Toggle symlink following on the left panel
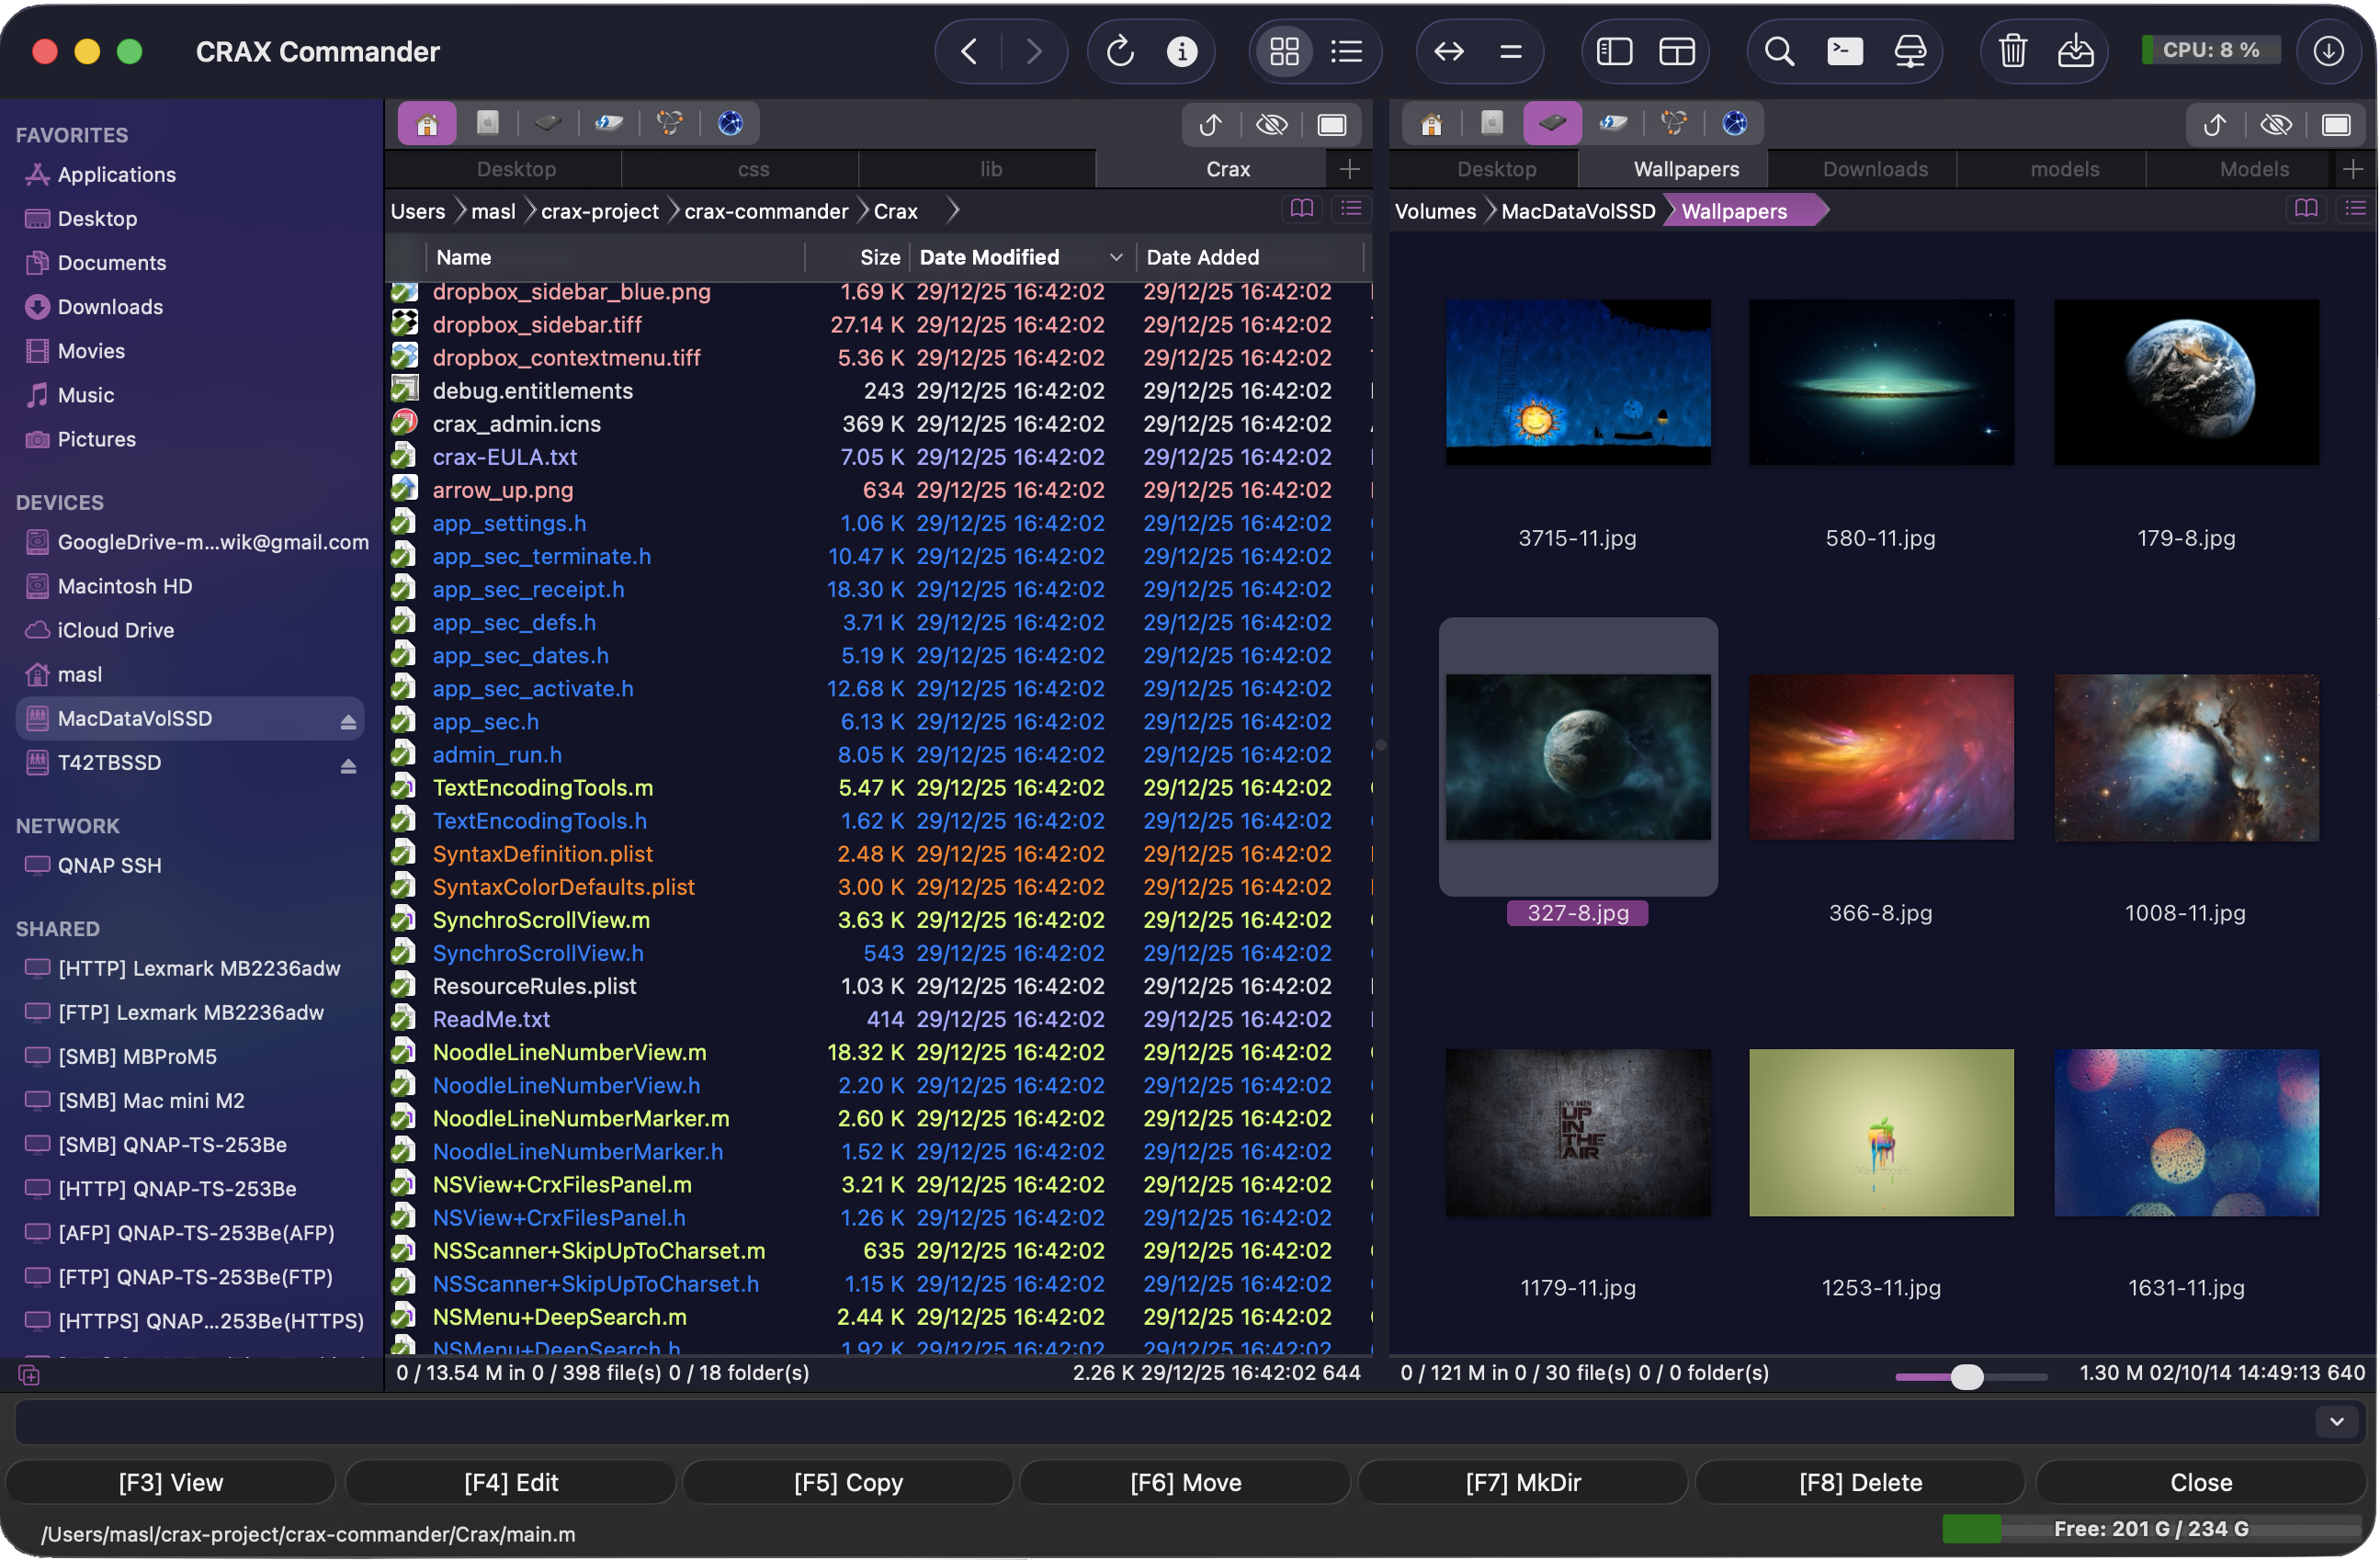2380x1560 pixels. click(1210, 124)
